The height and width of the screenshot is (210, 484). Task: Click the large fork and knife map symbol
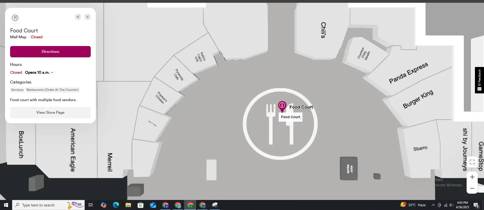(280, 124)
